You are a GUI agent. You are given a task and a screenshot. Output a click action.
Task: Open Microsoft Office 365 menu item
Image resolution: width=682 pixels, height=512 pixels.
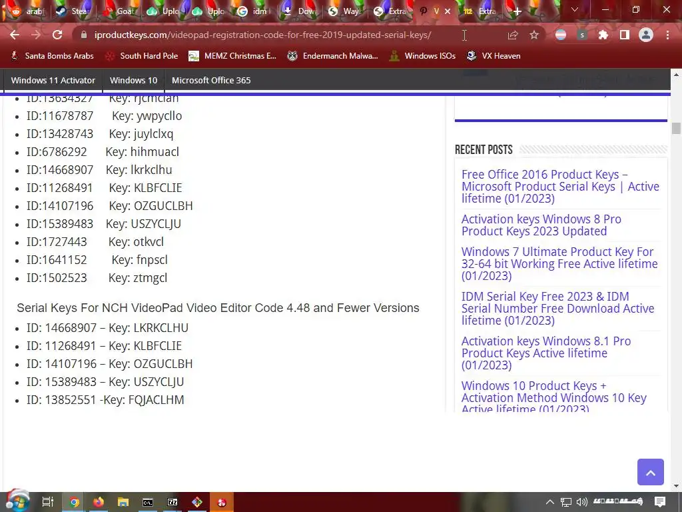(x=211, y=80)
